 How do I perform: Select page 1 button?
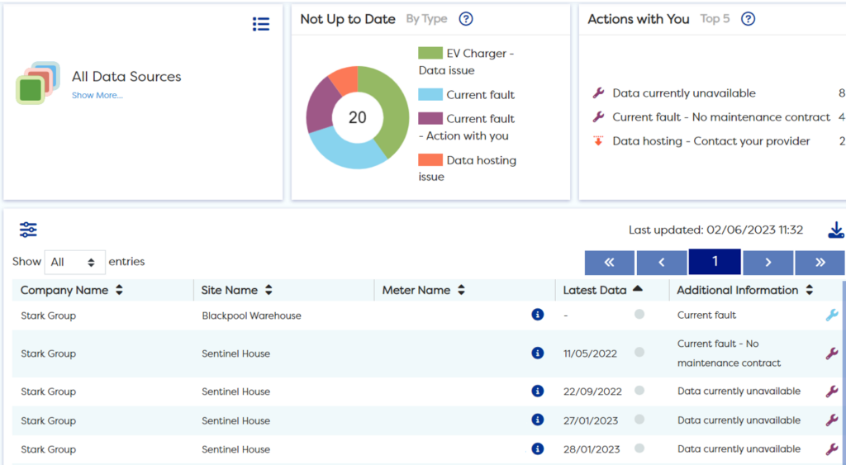pos(715,262)
